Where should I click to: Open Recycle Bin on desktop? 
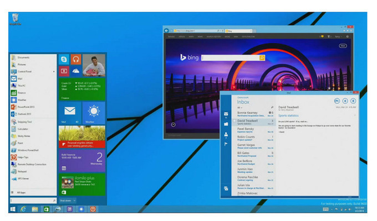point(15,19)
